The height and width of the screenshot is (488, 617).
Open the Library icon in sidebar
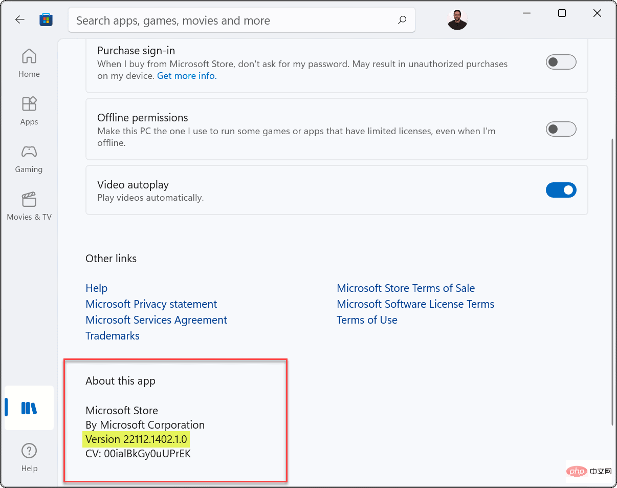[29, 408]
